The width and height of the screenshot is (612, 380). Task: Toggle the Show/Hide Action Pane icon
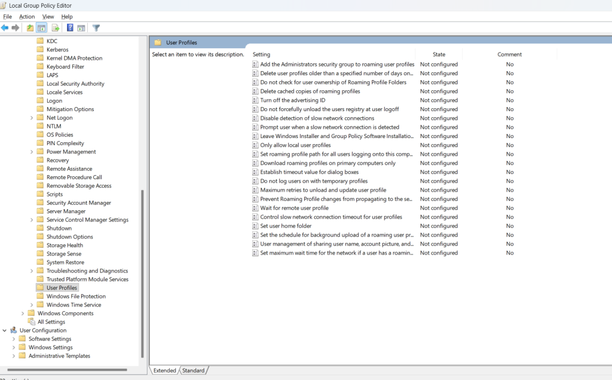pos(81,28)
